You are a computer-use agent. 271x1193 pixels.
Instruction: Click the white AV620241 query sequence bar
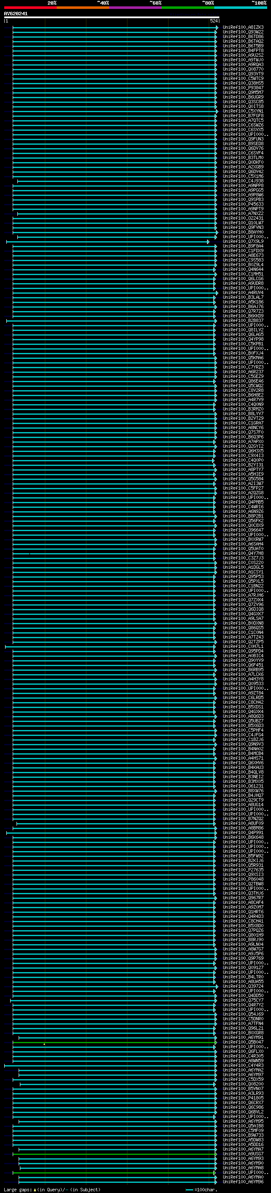[112, 17]
